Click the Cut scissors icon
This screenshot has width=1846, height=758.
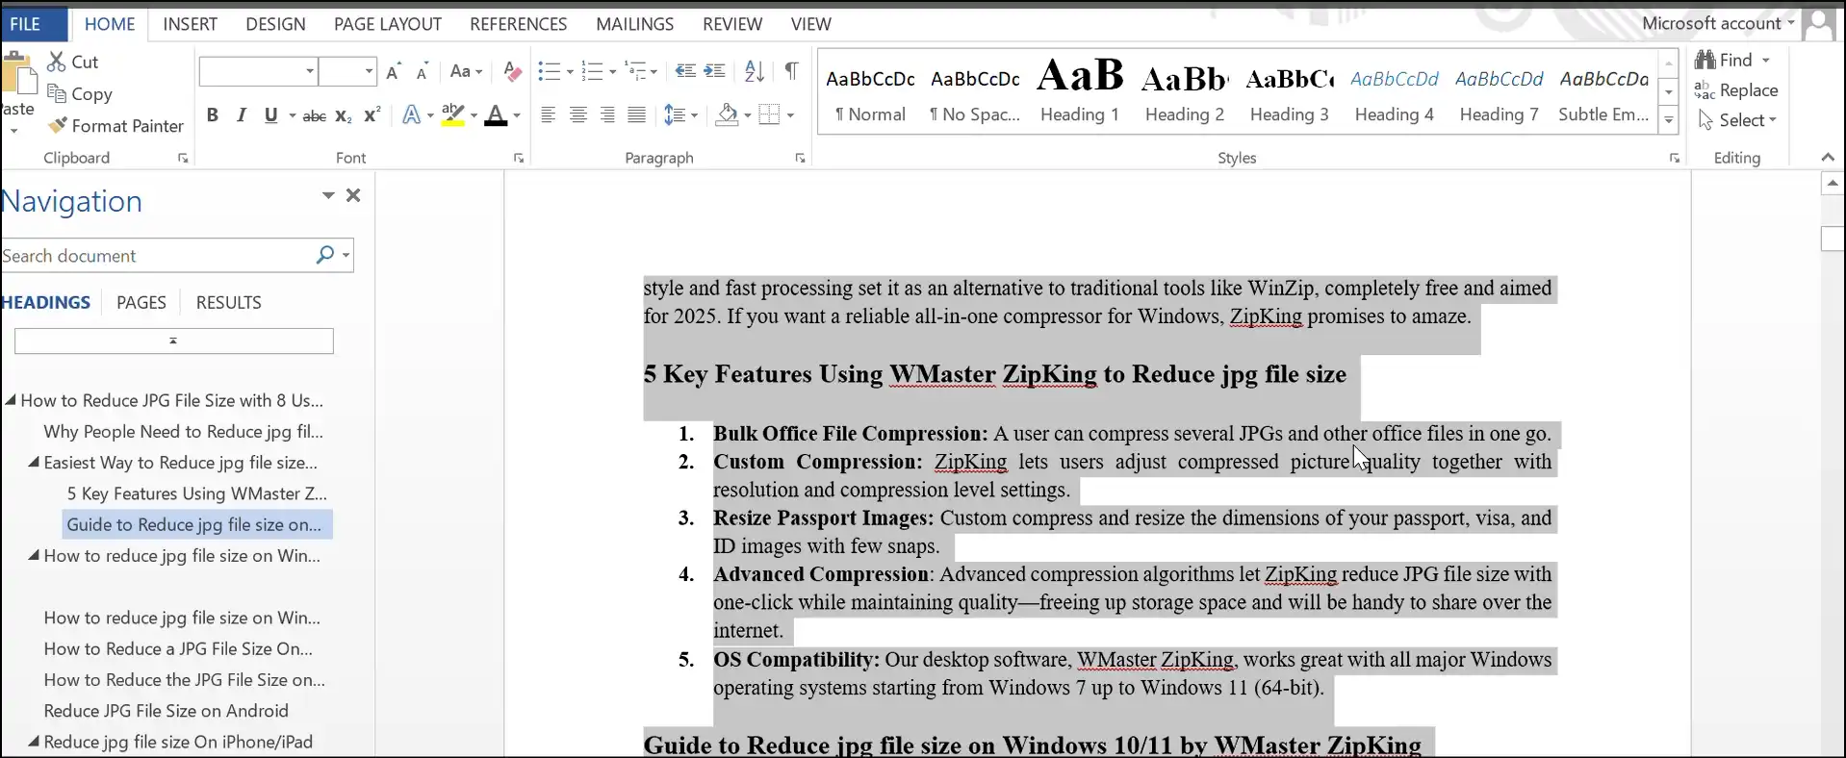(57, 62)
